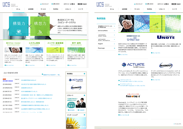Open the インフラ・基盤構築 yellow-green thumbnail
This screenshot has width=183, height=129.
pyautogui.click(x=55, y=50)
